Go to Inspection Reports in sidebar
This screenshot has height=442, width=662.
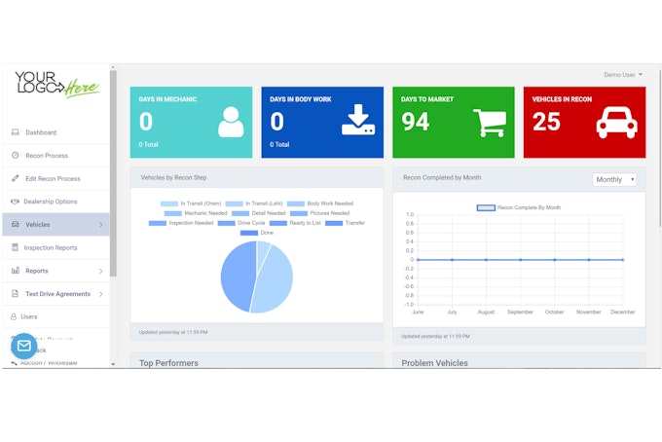click(x=51, y=247)
